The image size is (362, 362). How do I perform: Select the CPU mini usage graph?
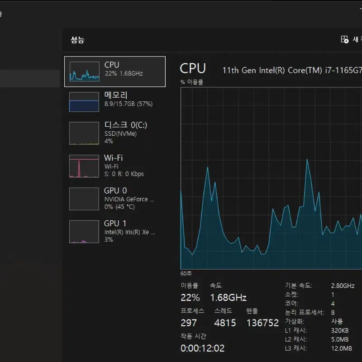click(x=84, y=71)
